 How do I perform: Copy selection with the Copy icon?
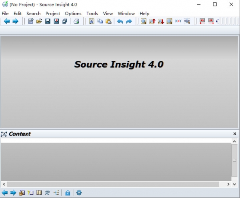[x=100, y=21]
